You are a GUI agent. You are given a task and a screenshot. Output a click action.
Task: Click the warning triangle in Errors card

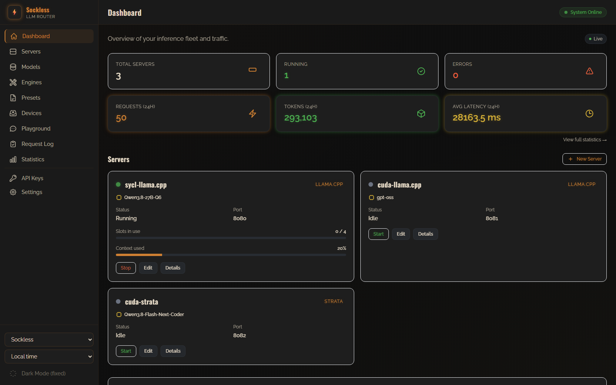589,71
